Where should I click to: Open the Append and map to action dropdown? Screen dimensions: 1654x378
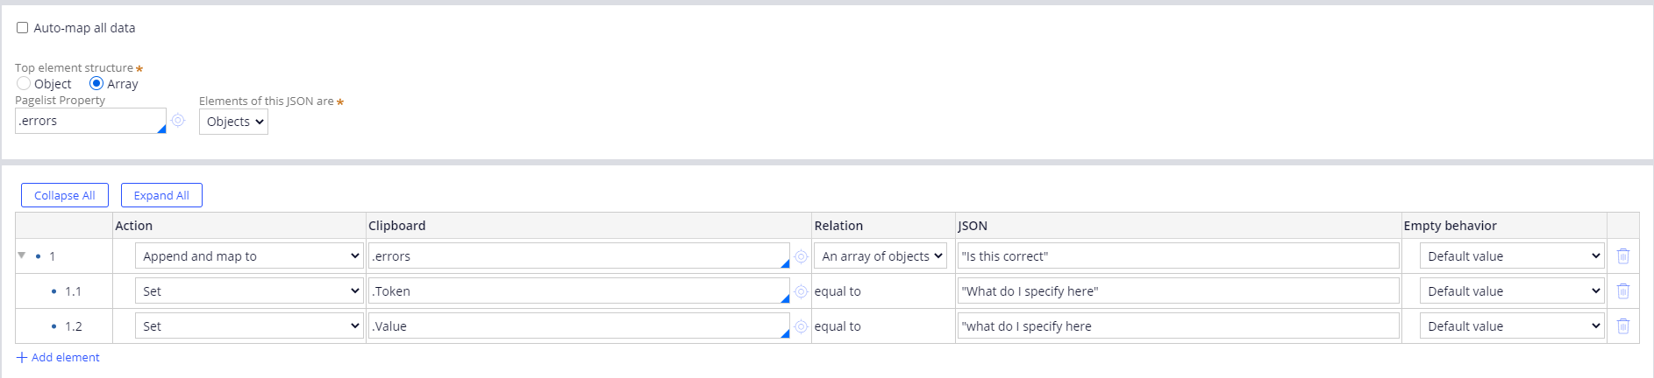249,256
